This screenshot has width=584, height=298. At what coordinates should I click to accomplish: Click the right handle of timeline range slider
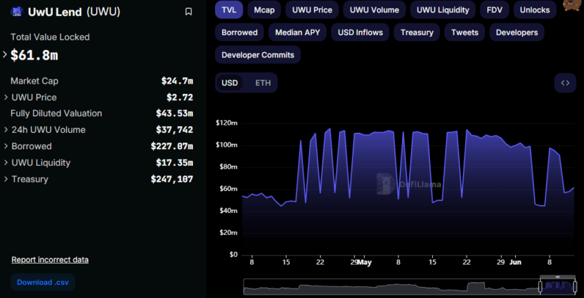(575, 285)
